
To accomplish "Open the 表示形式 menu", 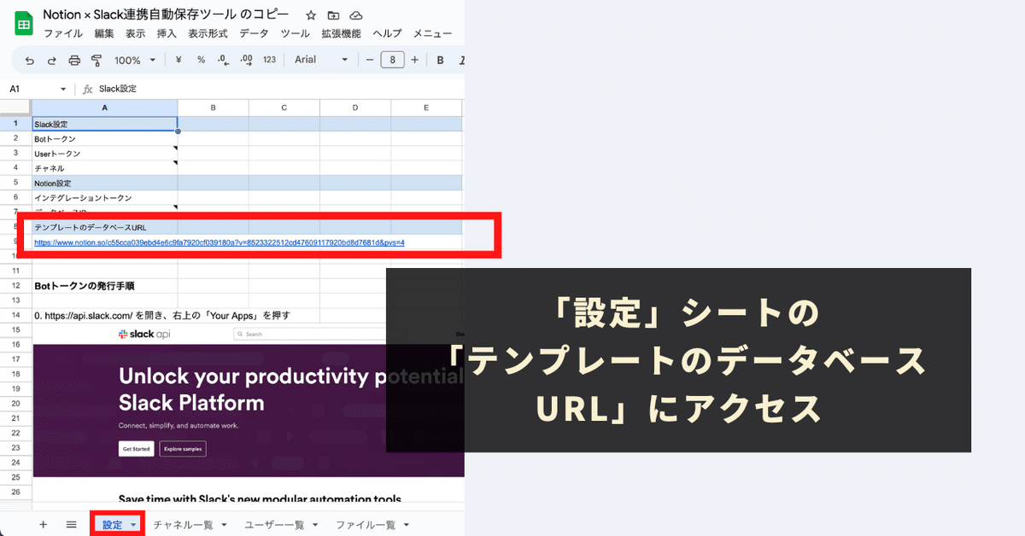I will pos(208,33).
